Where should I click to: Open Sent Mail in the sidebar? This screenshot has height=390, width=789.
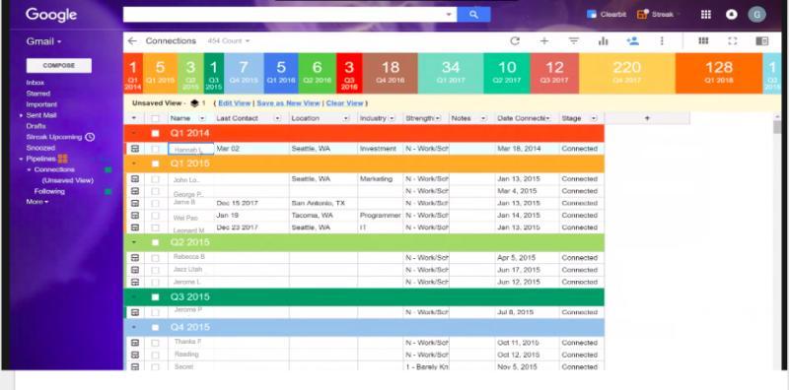point(41,115)
